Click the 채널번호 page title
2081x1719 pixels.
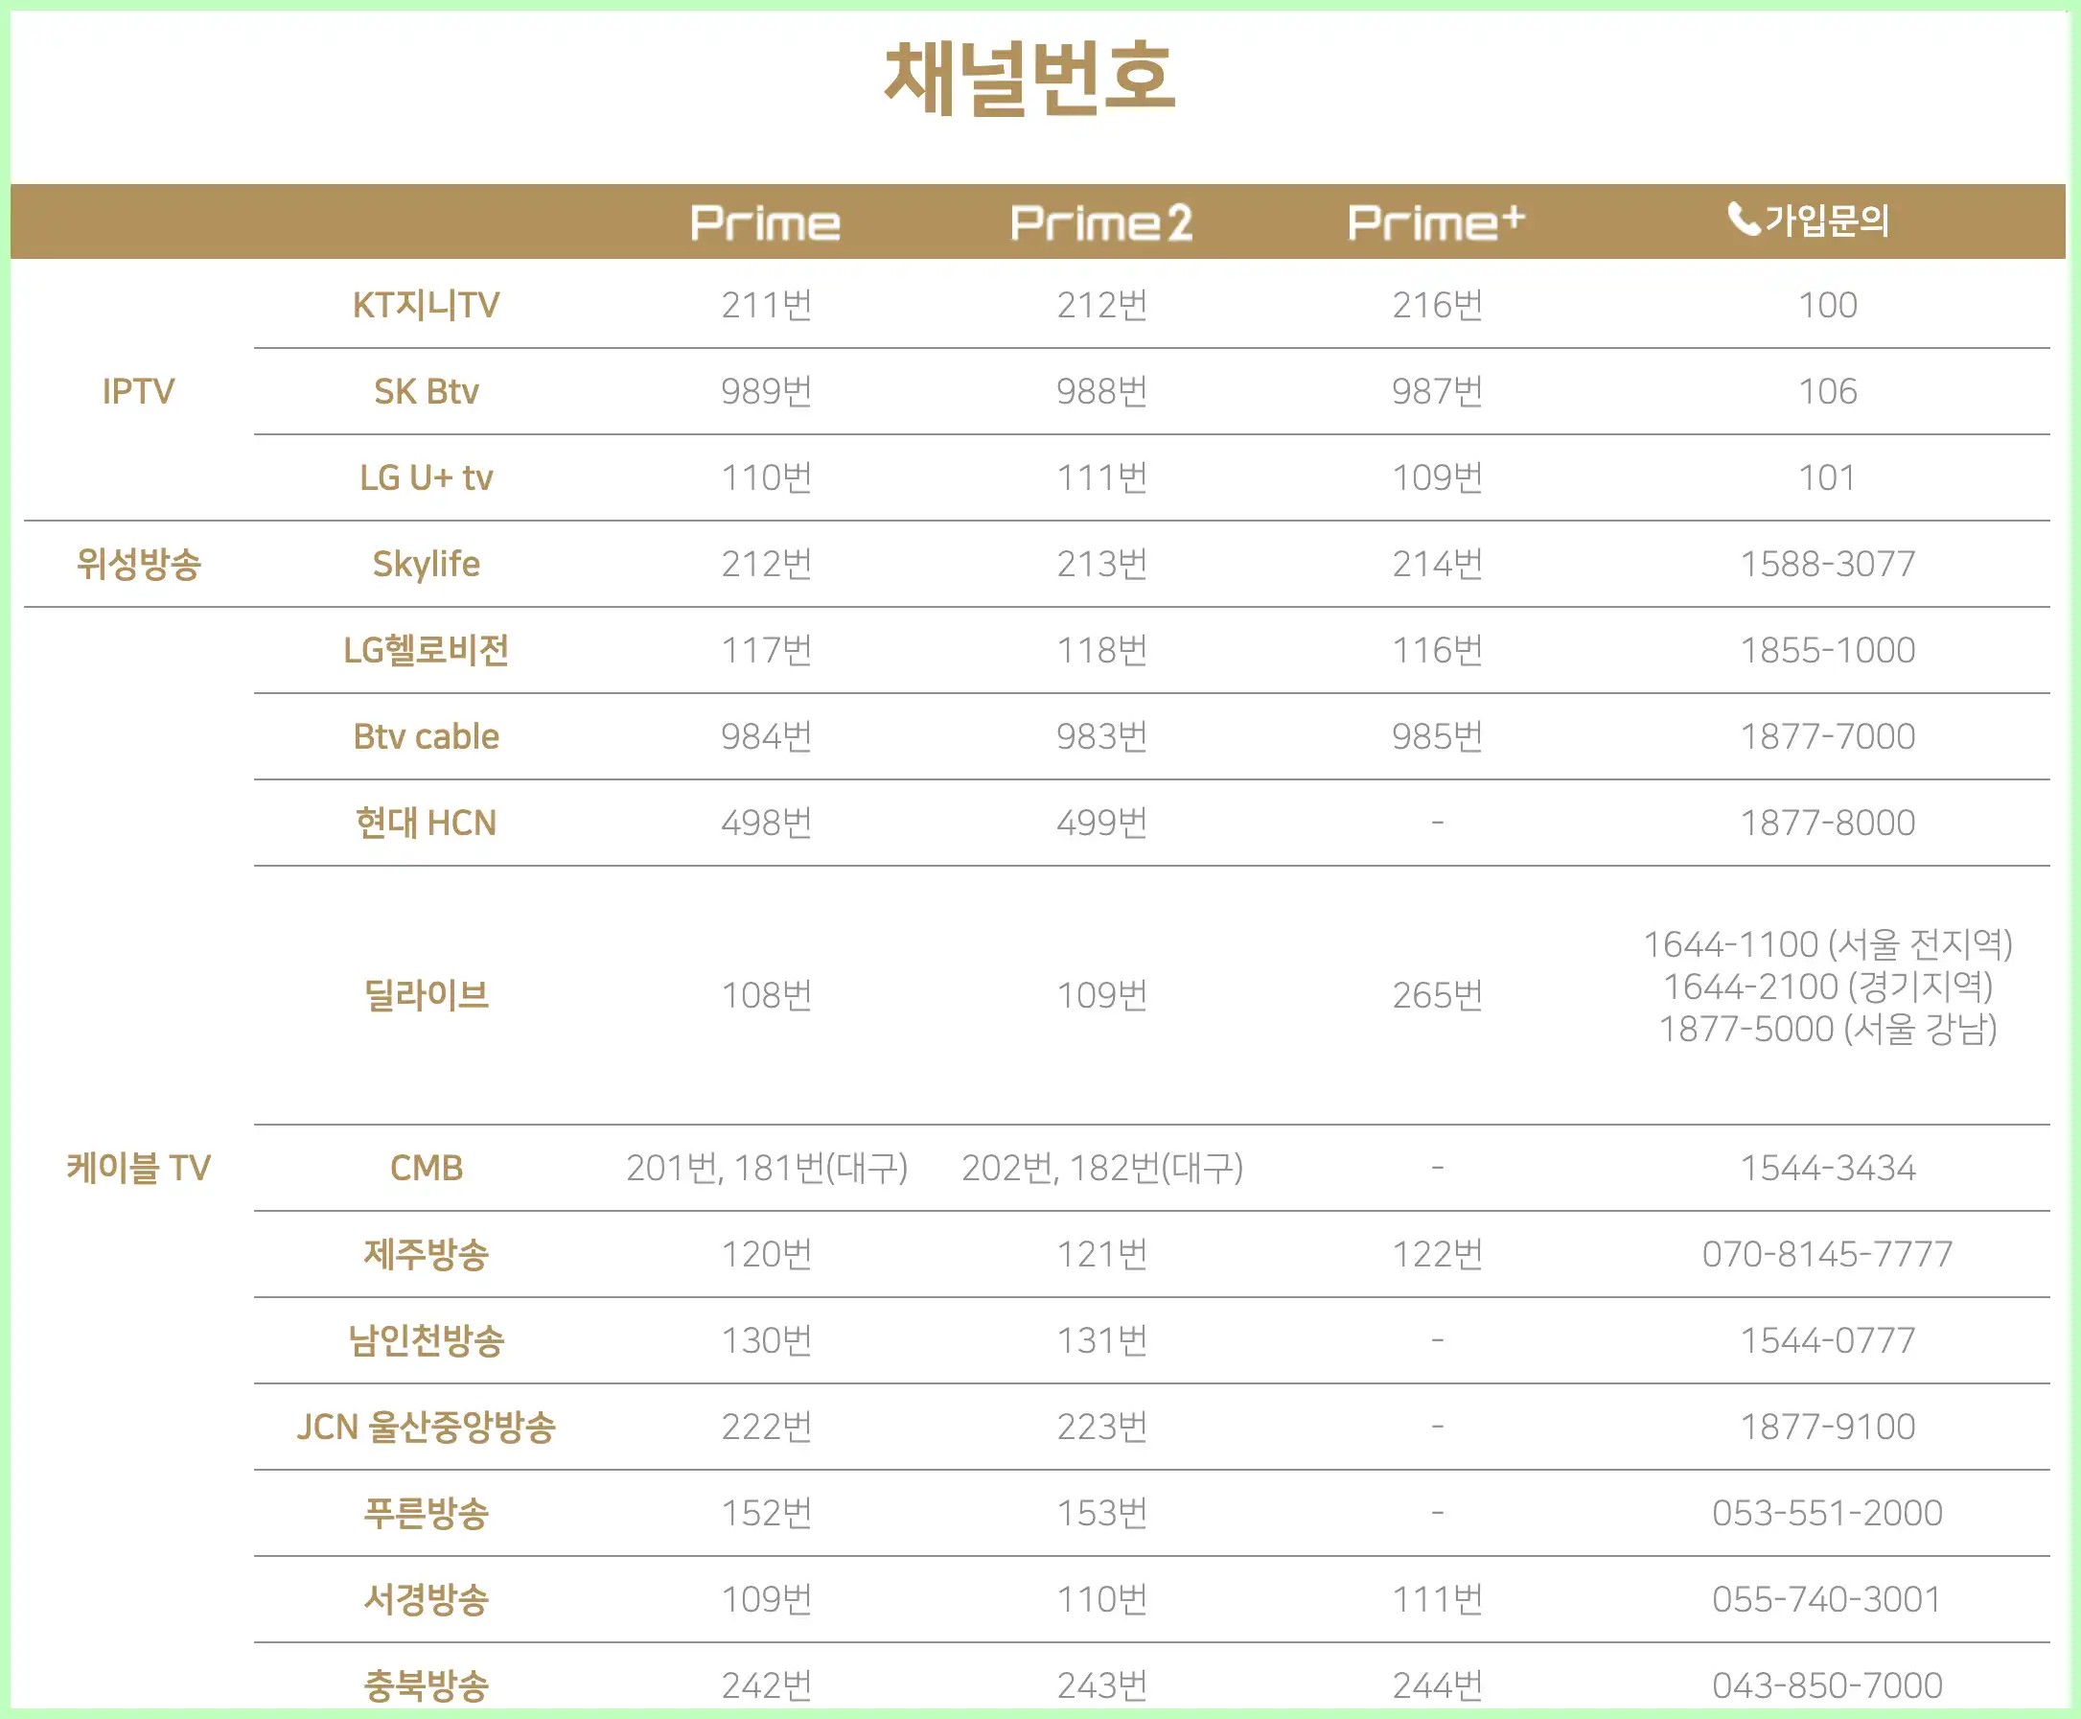[1029, 78]
